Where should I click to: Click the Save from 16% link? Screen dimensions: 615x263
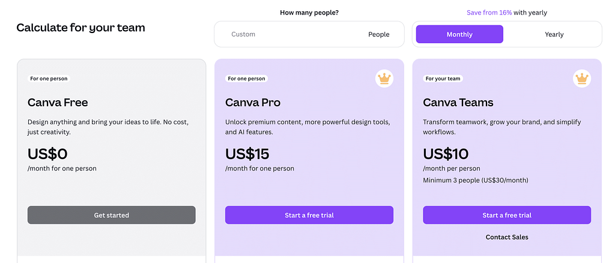[x=489, y=13]
